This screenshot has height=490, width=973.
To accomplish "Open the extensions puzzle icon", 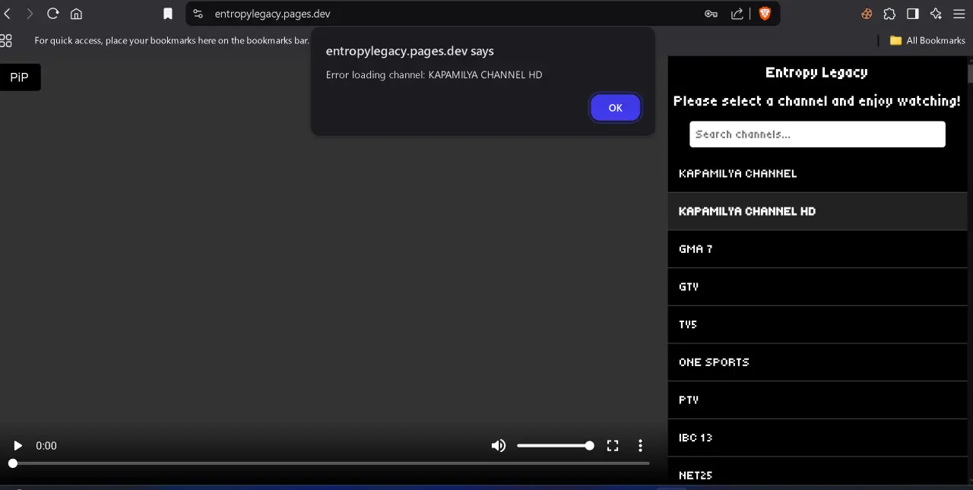I will [889, 14].
